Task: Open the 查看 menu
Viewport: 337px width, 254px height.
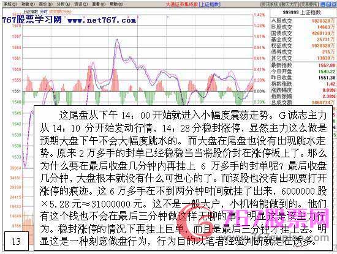Action: pos(99,4)
